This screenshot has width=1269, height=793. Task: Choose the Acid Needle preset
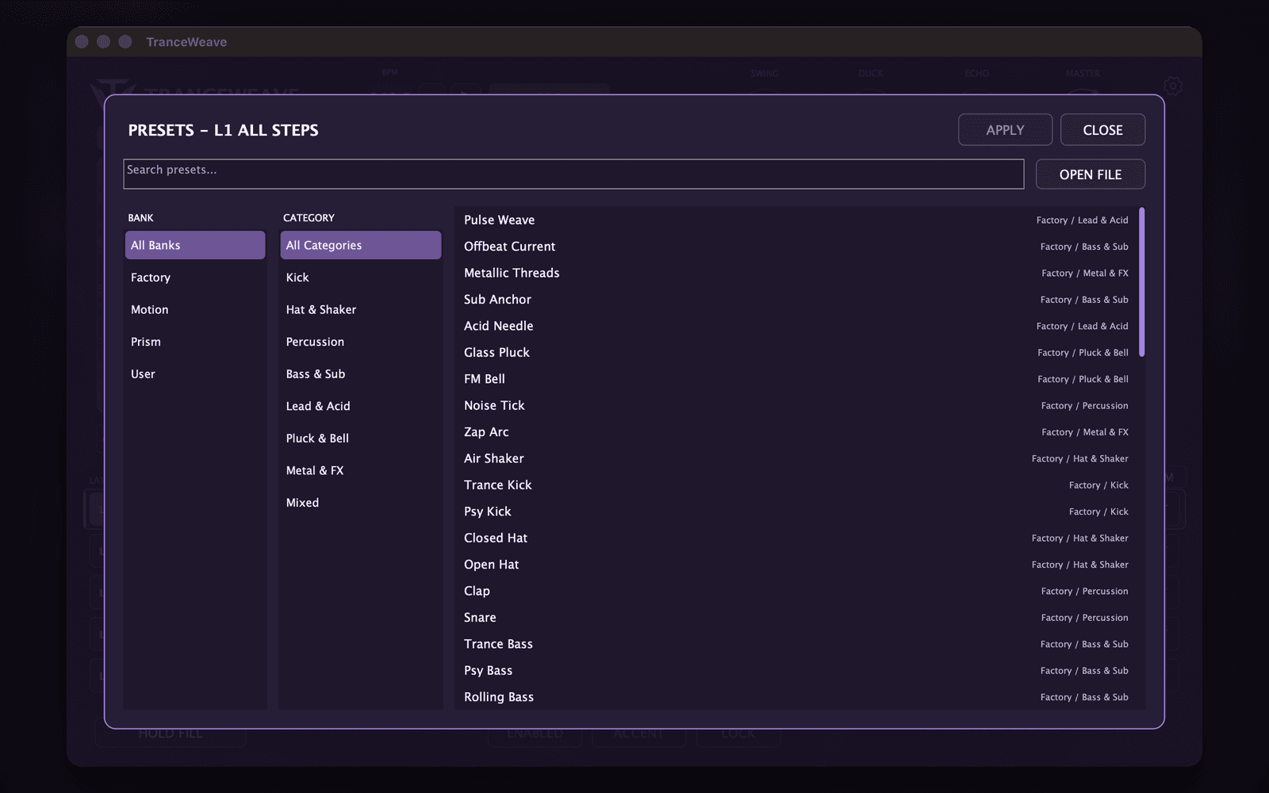(x=796, y=326)
